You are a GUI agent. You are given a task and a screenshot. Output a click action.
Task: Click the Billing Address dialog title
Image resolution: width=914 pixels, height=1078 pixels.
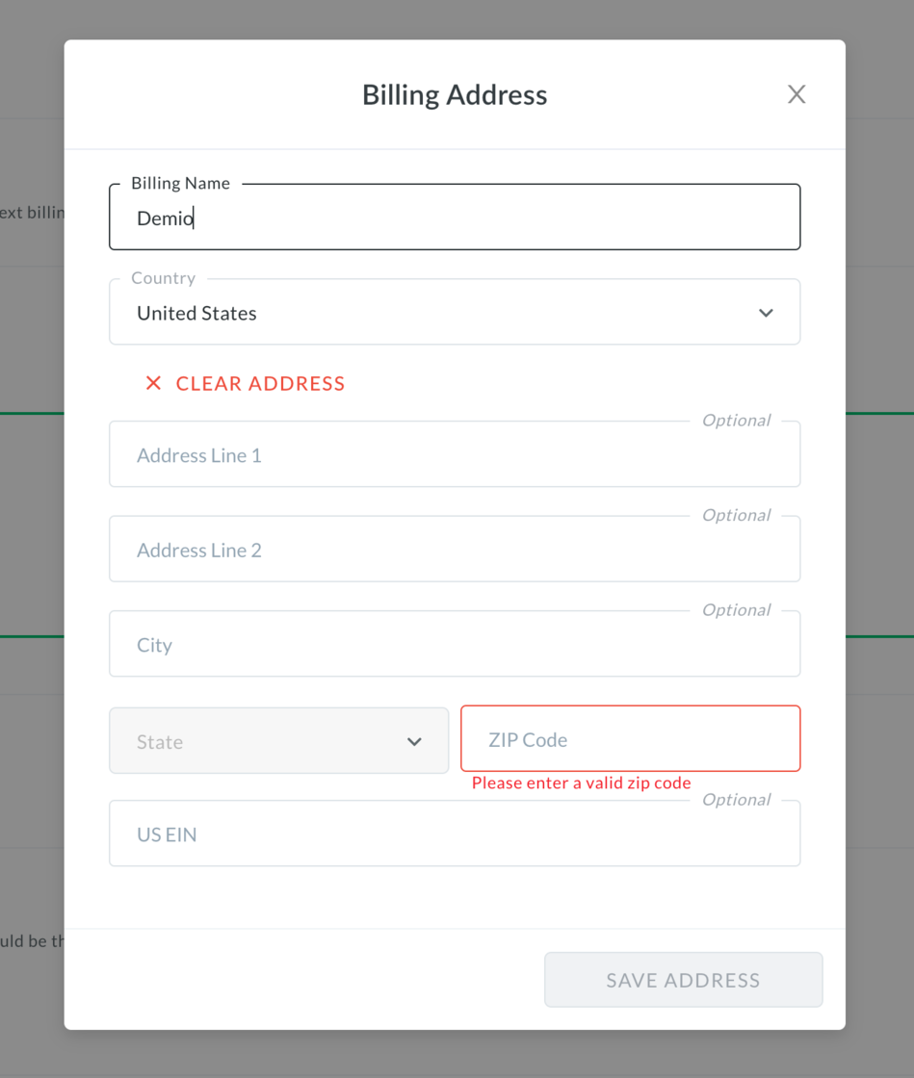(455, 94)
